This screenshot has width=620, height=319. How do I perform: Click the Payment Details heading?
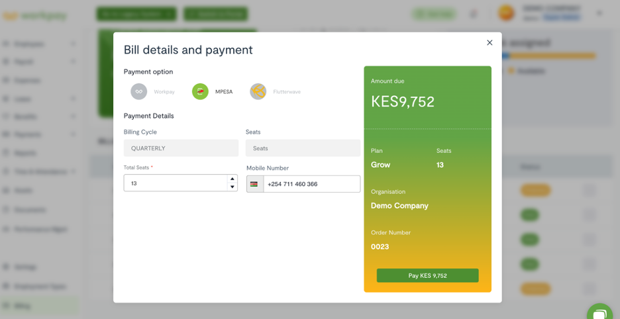pos(148,116)
